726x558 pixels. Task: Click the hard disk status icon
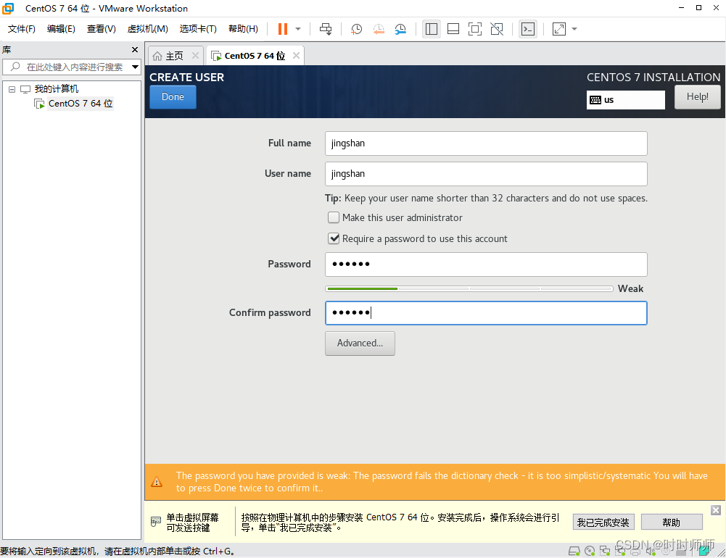(x=574, y=551)
